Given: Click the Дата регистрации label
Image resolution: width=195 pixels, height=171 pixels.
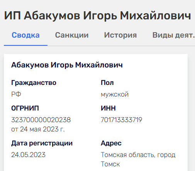Looking at the screenshot, I should [42, 143].
